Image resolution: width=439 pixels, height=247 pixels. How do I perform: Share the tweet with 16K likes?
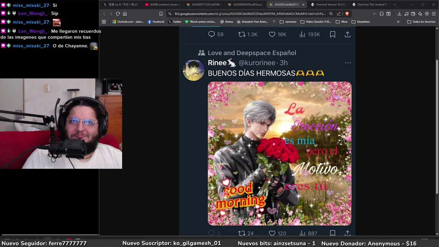(x=347, y=34)
